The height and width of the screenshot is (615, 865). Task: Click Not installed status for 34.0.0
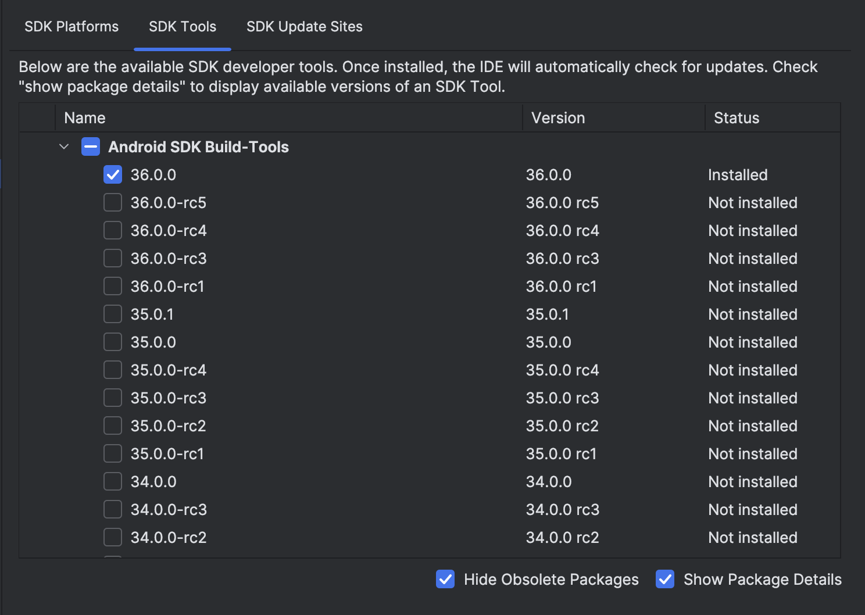(753, 481)
